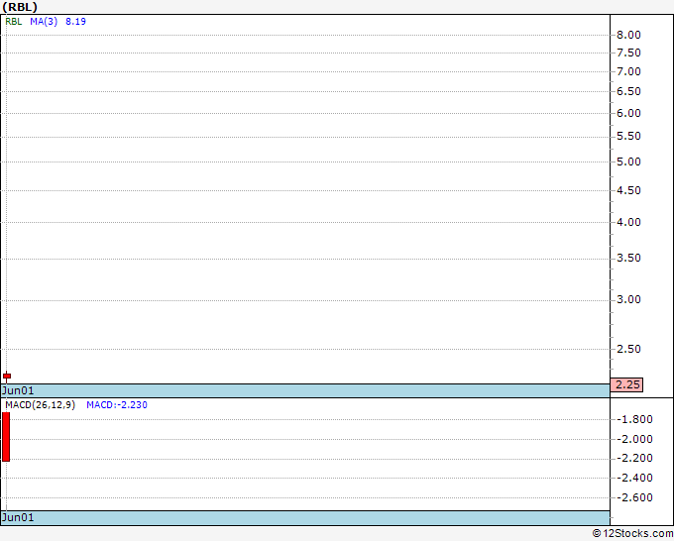This screenshot has height=541, width=674.
Task: Click the -1.800 MACD axis label
Action: (634, 419)
